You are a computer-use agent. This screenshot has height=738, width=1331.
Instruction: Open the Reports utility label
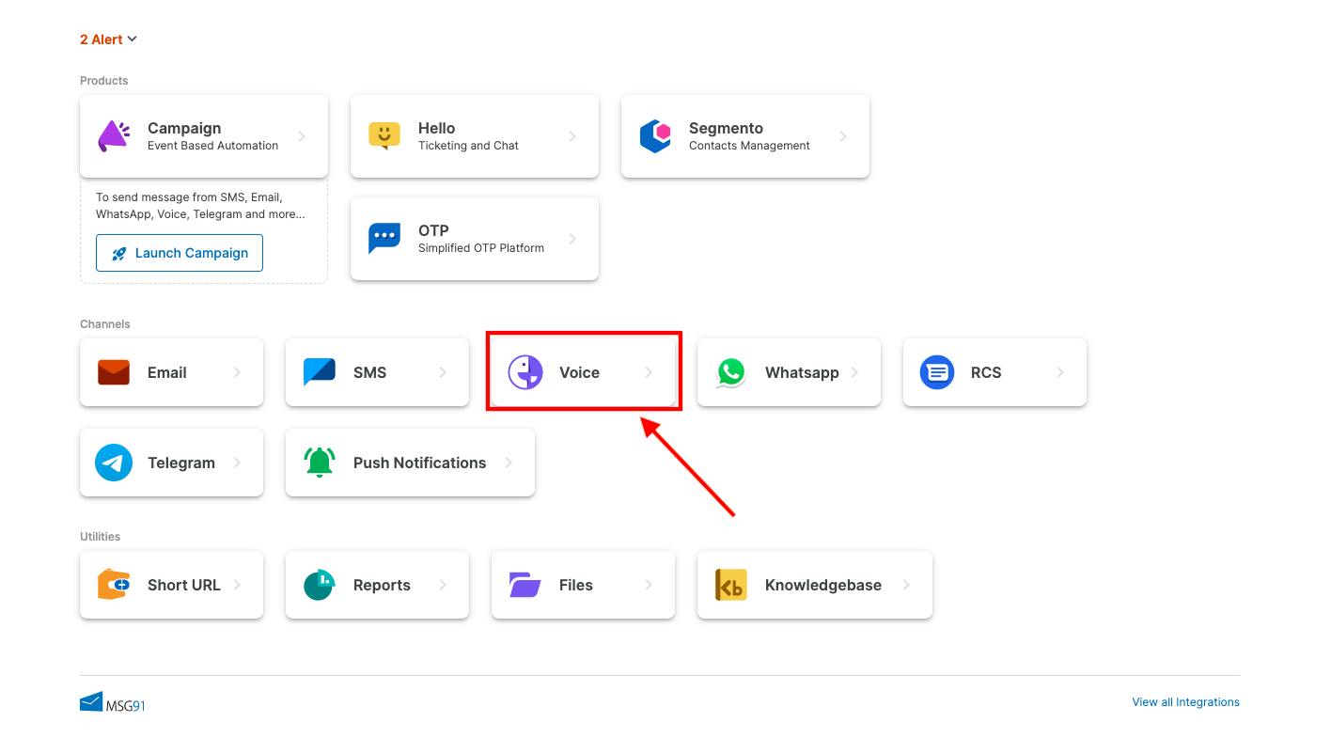(x=382, y=585)
